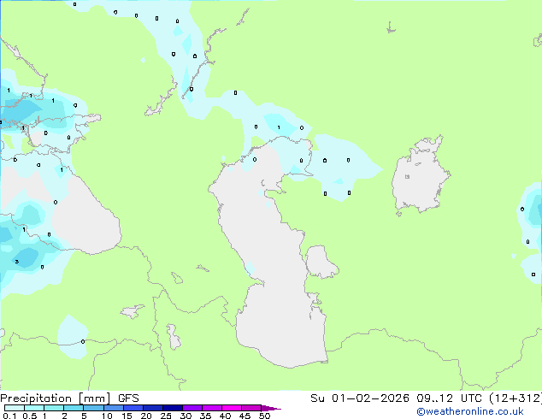Click the 'GFS' model label
Screen dimensions: 542x419
[128, 398]
